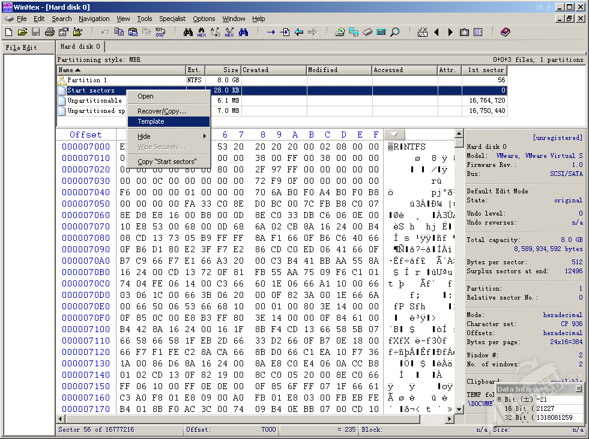The width and height of the screenshot is (589, 439).
Task: Select the Partition 1 row
Action: tap(87, 80)
